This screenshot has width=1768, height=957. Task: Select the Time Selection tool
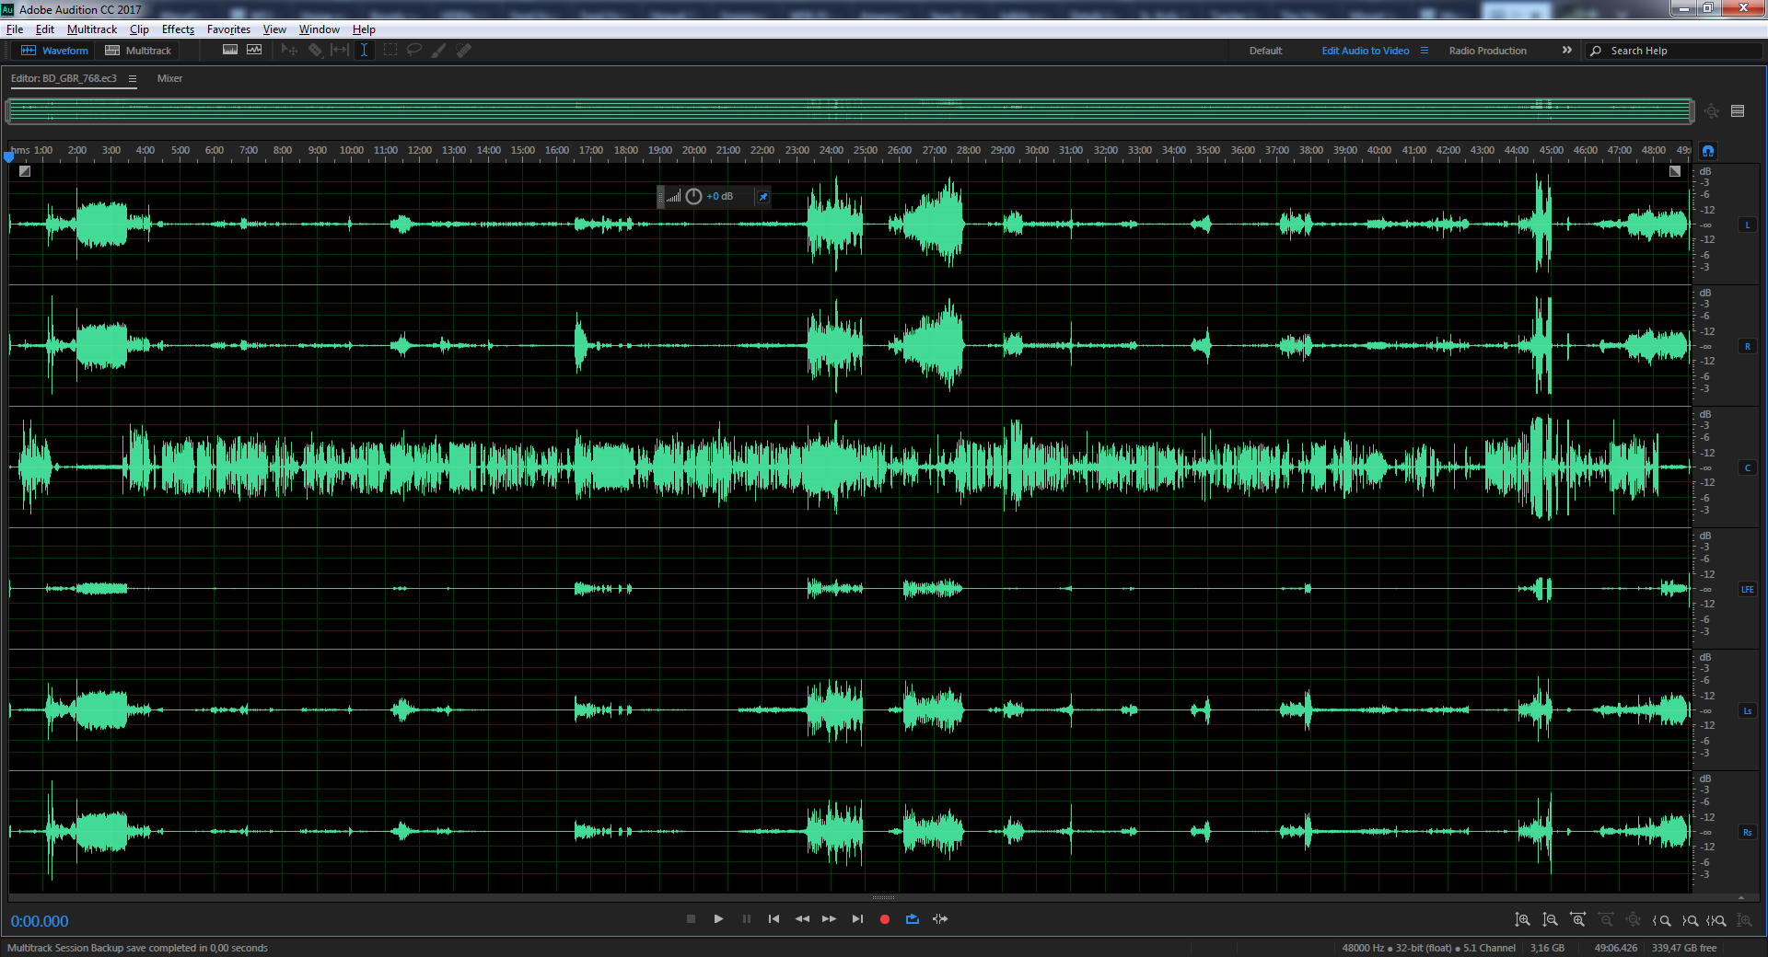point(365,50)
